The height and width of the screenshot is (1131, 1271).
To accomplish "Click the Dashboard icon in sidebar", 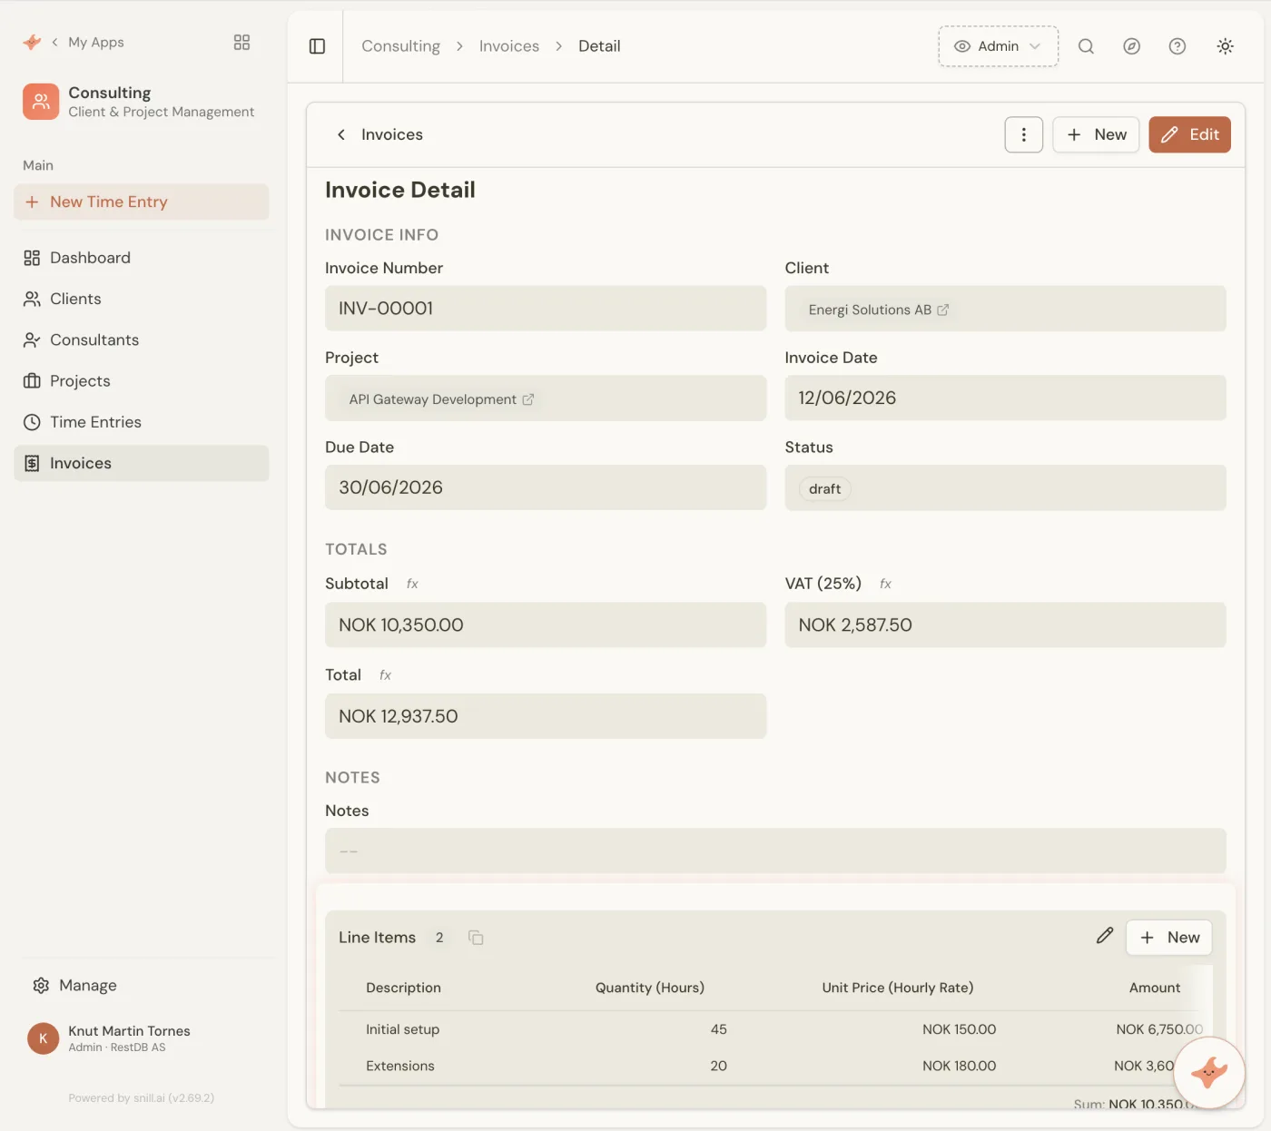I will (x=32, y=258).
